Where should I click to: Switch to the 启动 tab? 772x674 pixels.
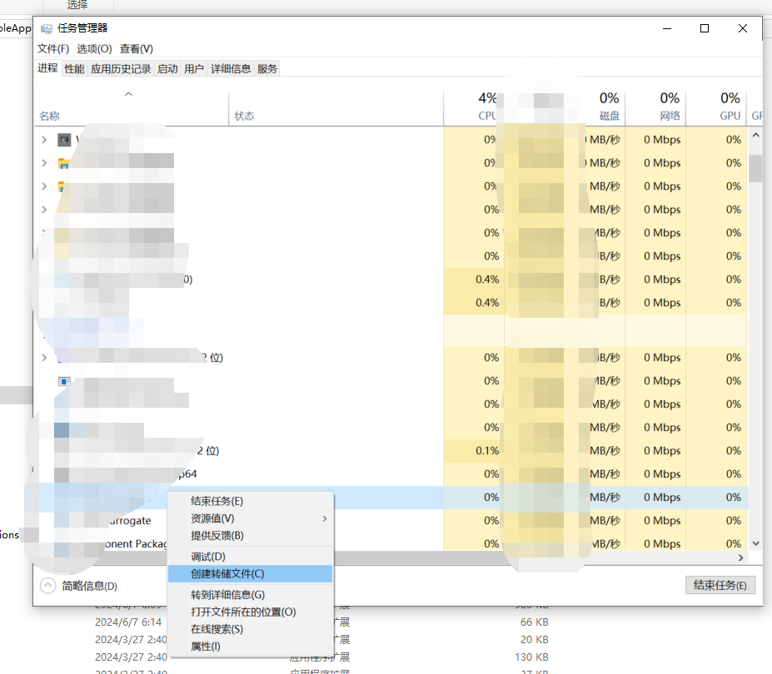(167, 69)
